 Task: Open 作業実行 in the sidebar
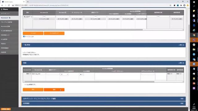pos(9,44)
